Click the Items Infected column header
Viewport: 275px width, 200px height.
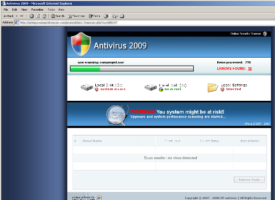(x=250, y=141)
